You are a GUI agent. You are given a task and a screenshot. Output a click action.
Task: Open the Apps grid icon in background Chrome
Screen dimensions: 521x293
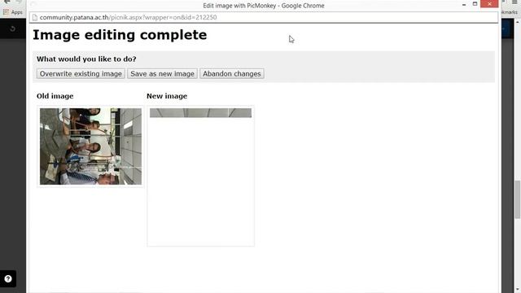tap(6, 12)
